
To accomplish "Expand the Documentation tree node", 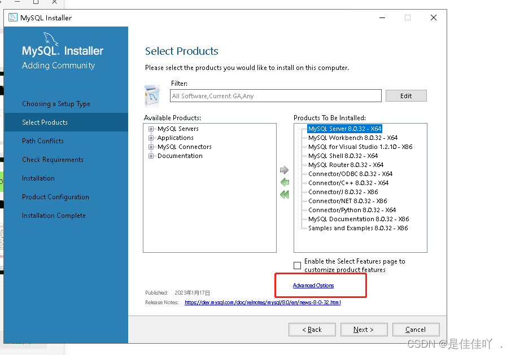I will pos(151,156).
